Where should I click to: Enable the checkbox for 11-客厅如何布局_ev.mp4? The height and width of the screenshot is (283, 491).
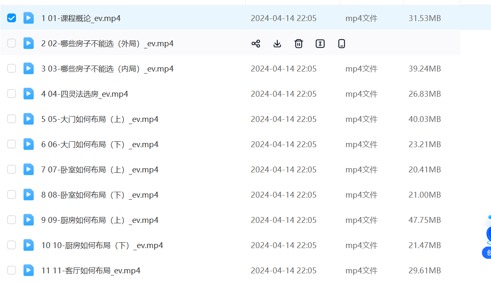pos(12,270)
